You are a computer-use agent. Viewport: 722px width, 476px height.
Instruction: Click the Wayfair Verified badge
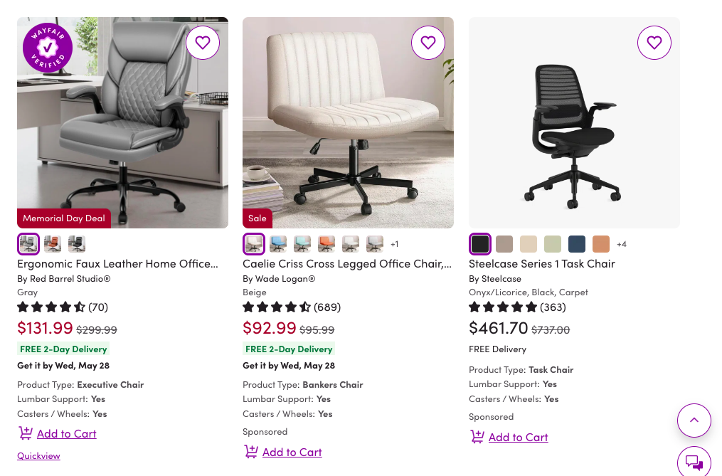pyautogui.click(x=48, y=48)
